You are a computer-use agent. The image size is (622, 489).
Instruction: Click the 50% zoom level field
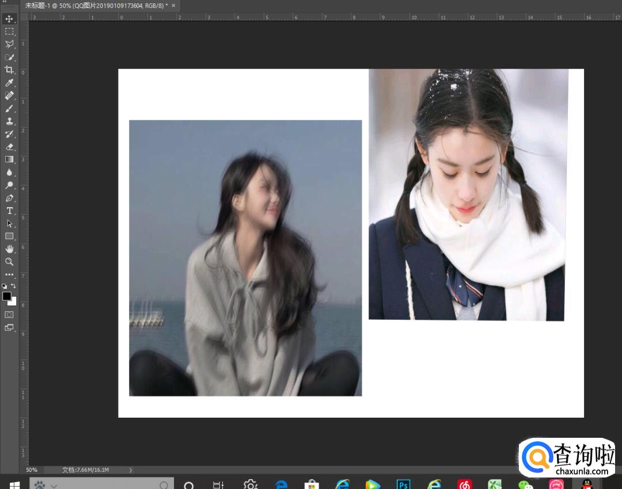pyautogui.click(x=32, y=470)
